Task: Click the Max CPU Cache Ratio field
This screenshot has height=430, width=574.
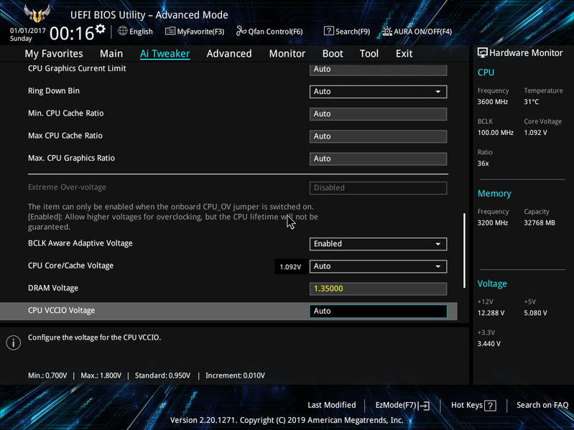Action: tap(378, 136)
